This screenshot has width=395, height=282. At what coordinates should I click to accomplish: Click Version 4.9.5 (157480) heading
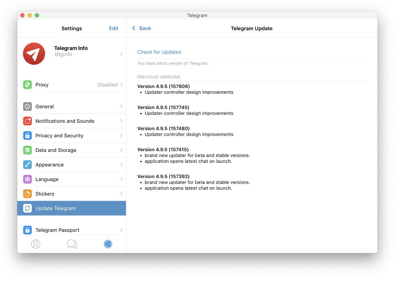[x=164, y=128]
